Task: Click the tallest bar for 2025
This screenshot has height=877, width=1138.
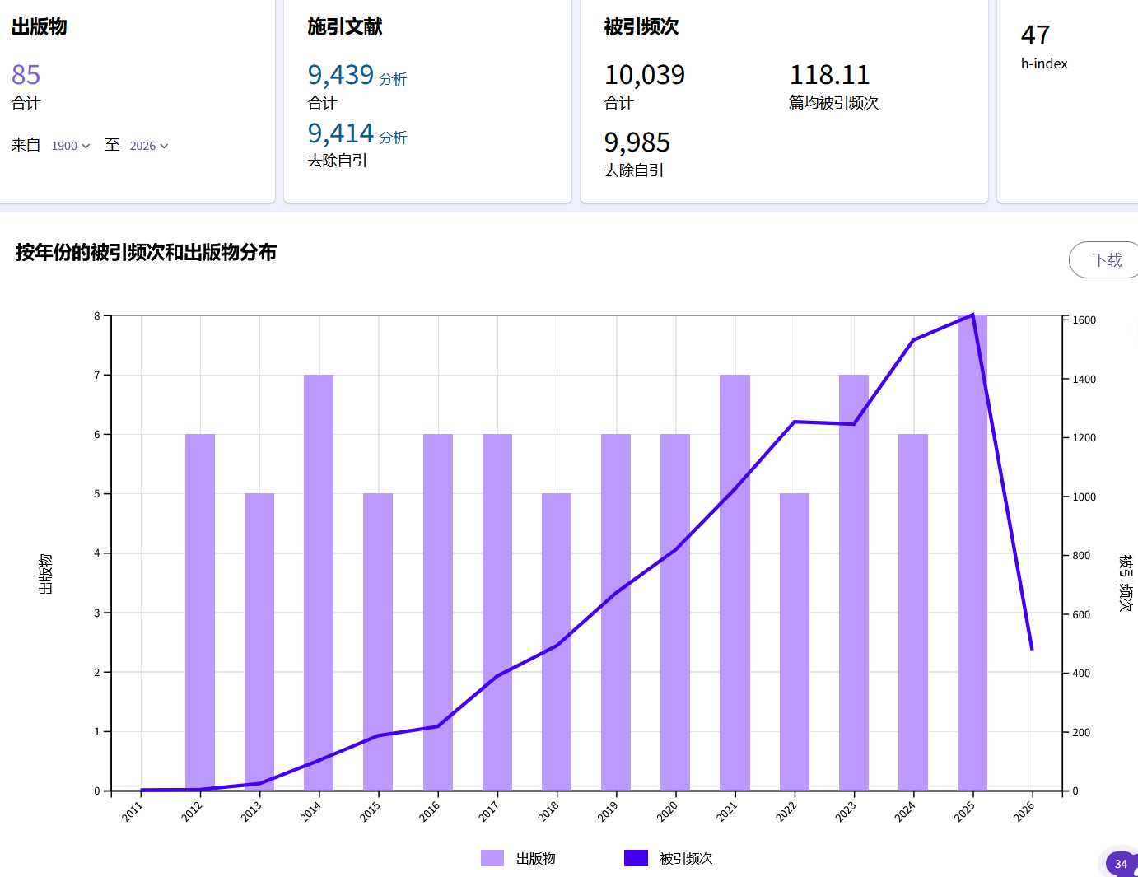Action: [x=972, y=553]
